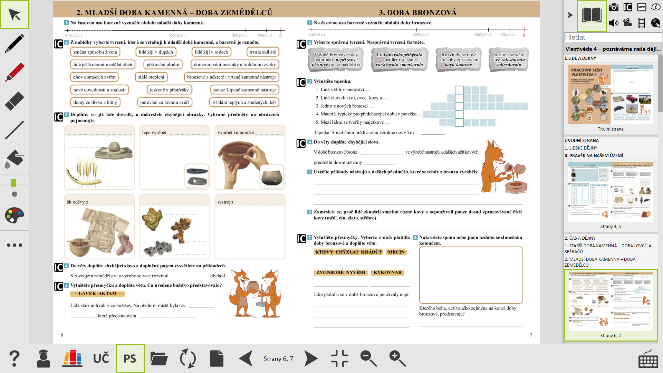Open 'I. LIDÉ A DĚJINY' chapter

pos(580,58)
